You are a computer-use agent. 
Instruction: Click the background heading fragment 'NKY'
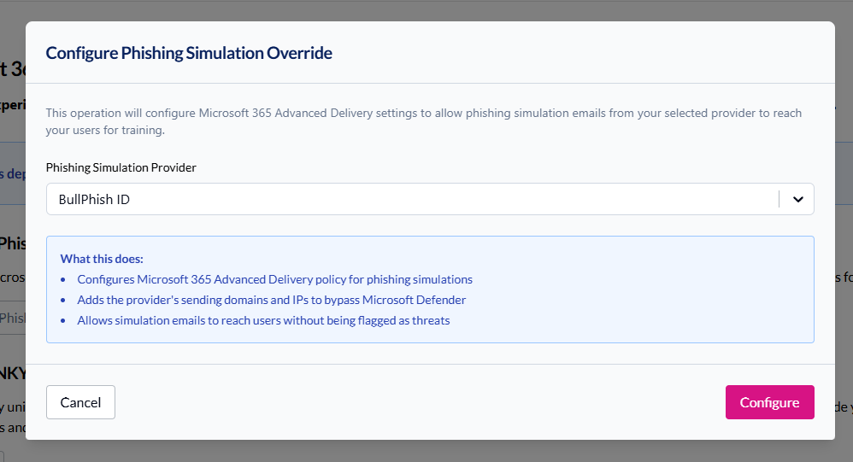[13, 374]
